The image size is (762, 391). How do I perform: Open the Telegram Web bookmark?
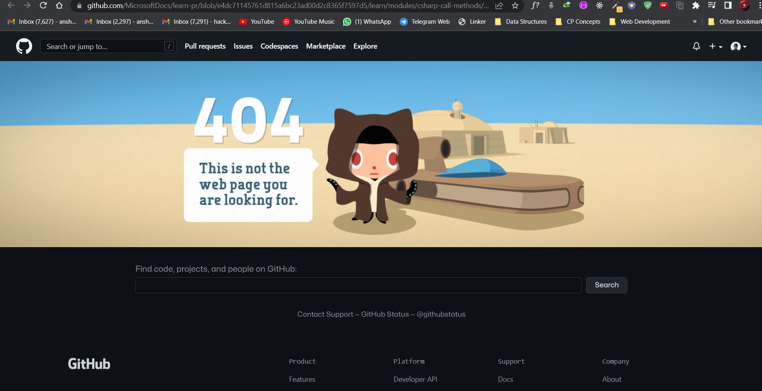point(425,22)
